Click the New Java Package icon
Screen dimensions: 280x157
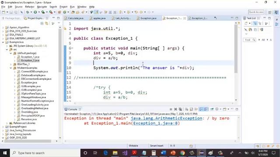click(x=59, y=12)
